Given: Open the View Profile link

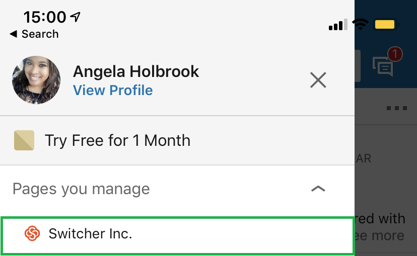Looking at the screenshot, I should pos(113,91).
